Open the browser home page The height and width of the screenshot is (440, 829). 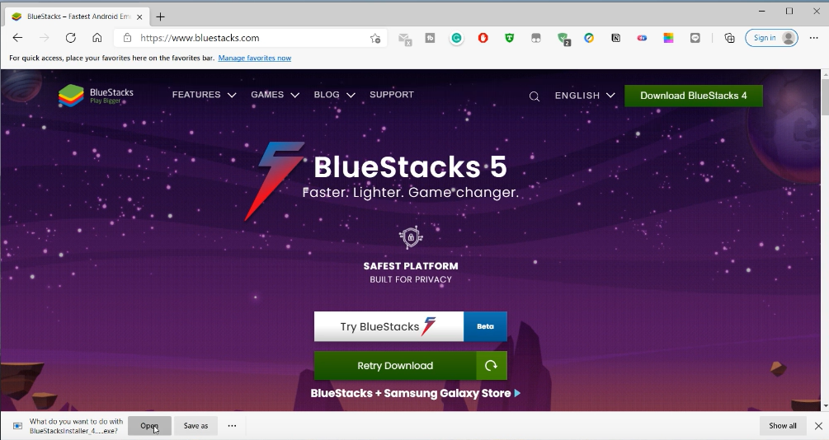(x=97, y=38)
